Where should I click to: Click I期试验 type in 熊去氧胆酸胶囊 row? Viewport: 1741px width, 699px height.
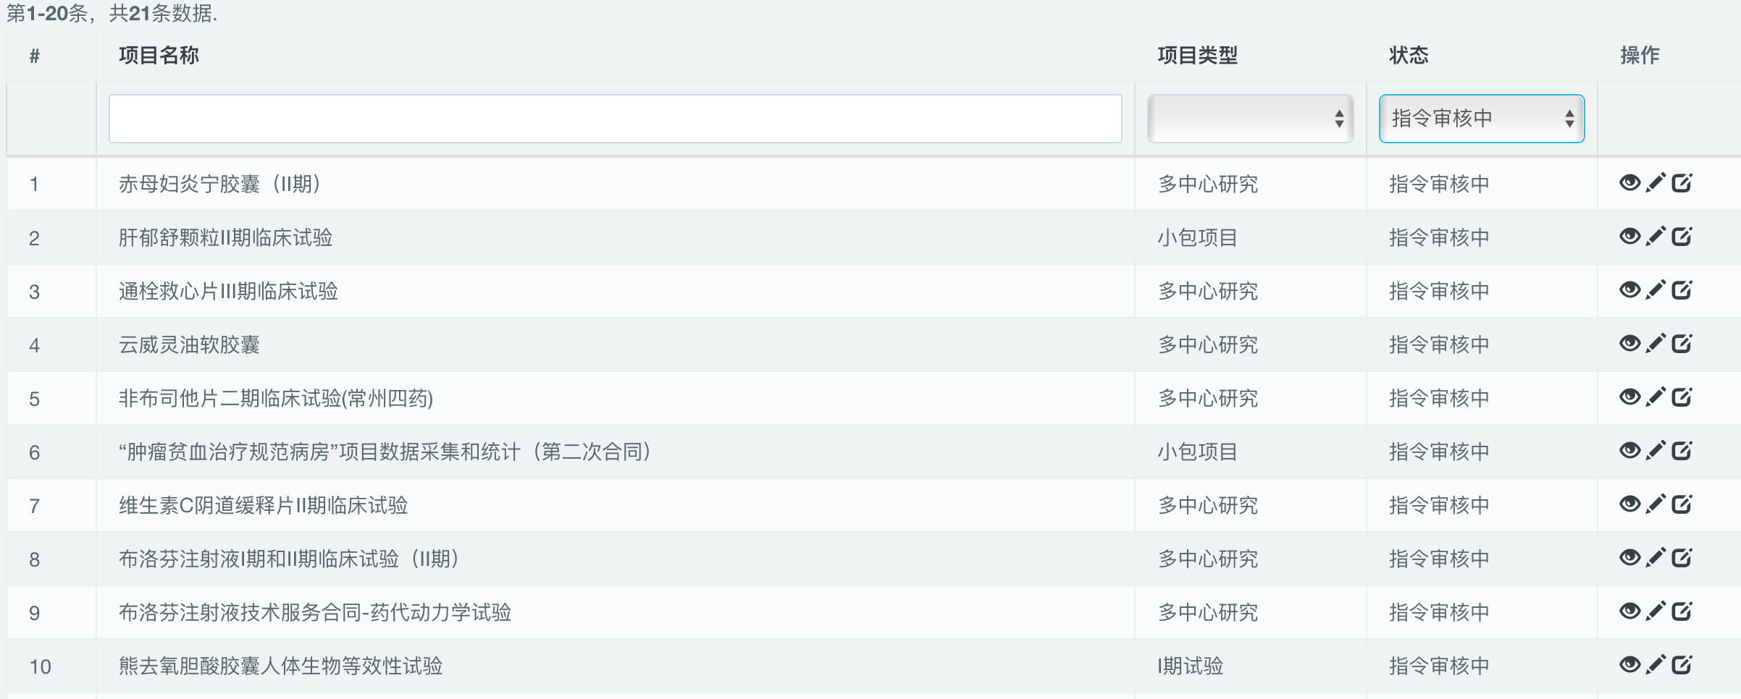pyautogui.click(x=1190, y=666)
